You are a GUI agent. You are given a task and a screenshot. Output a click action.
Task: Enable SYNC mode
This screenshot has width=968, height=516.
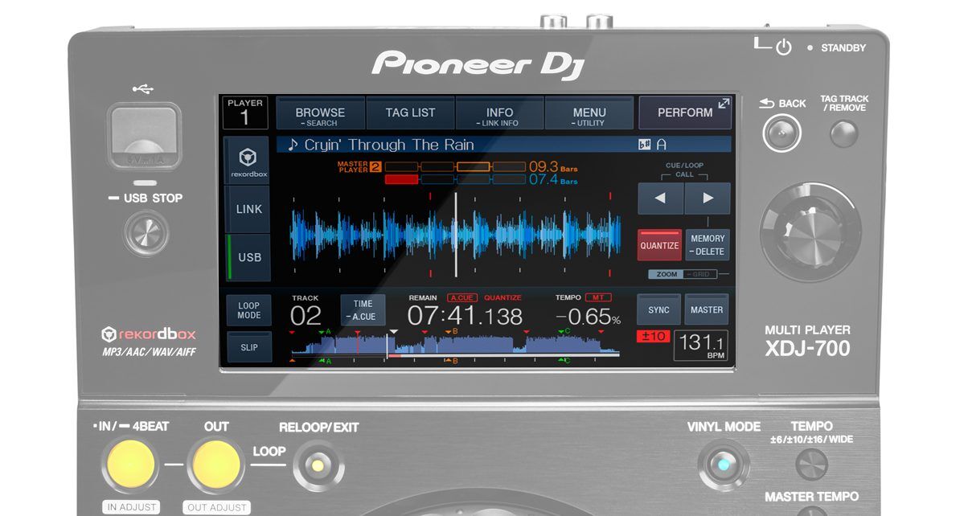[x=658, y=309]
